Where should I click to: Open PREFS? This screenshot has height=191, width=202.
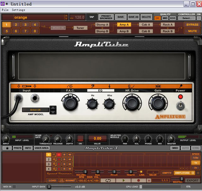click(x=18, y=148)
